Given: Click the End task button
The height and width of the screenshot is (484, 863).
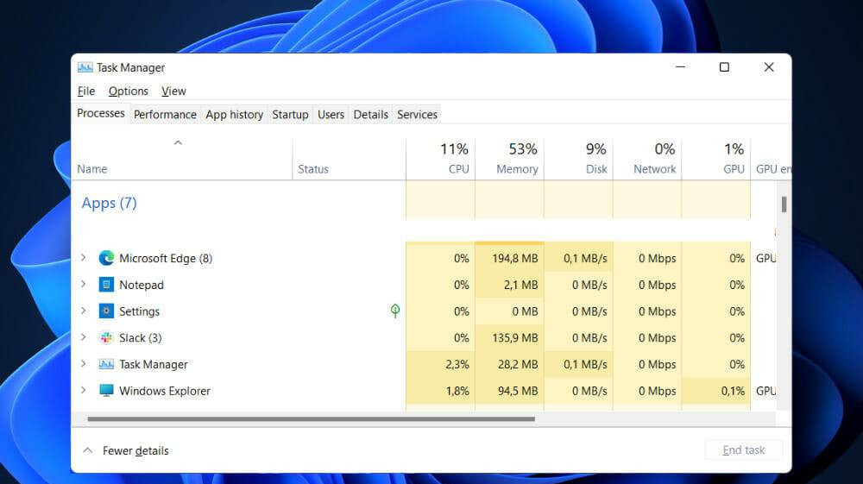Looking at the screenshot, I should (744, 449).
